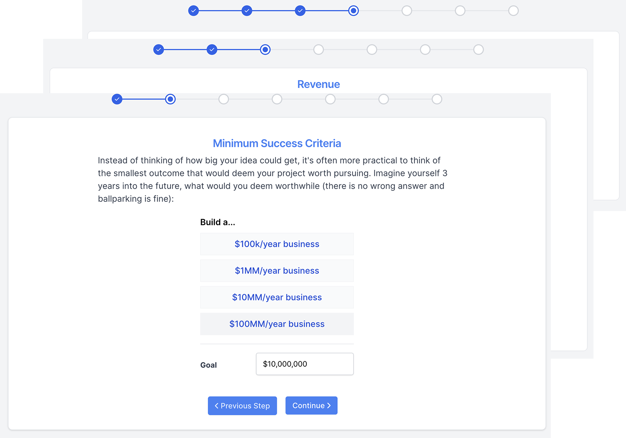
Task: Click the Minimum Success Criteria title
Action: tap(277, 144)
